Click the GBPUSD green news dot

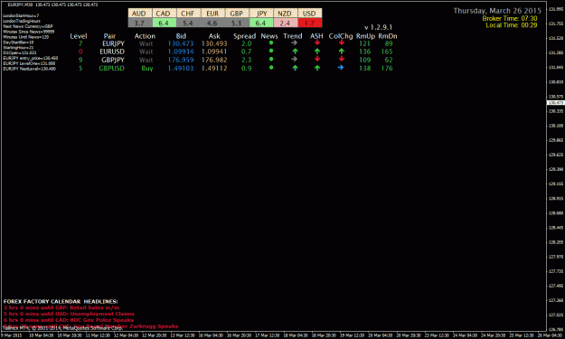pos(271,68)
